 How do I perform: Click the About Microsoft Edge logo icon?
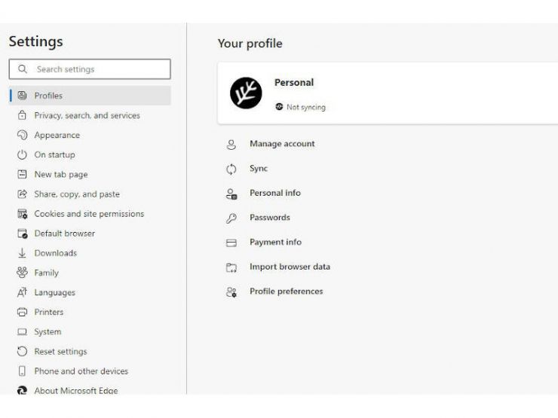point(22,390)
